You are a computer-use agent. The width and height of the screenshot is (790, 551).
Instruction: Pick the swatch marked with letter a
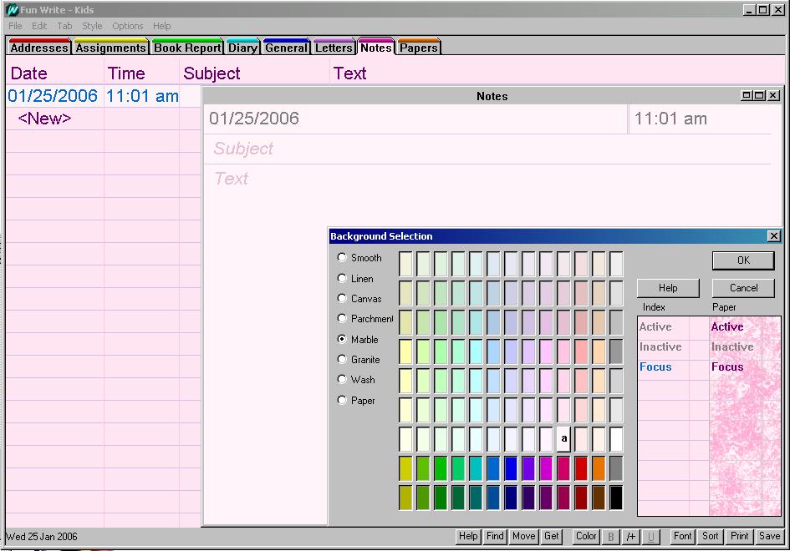[563, 439]
